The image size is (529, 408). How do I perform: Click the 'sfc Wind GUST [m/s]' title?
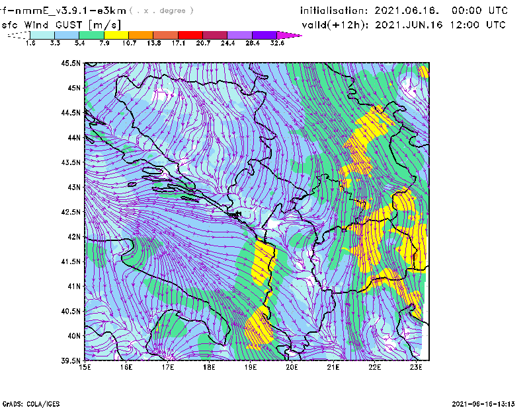[61, 25]
